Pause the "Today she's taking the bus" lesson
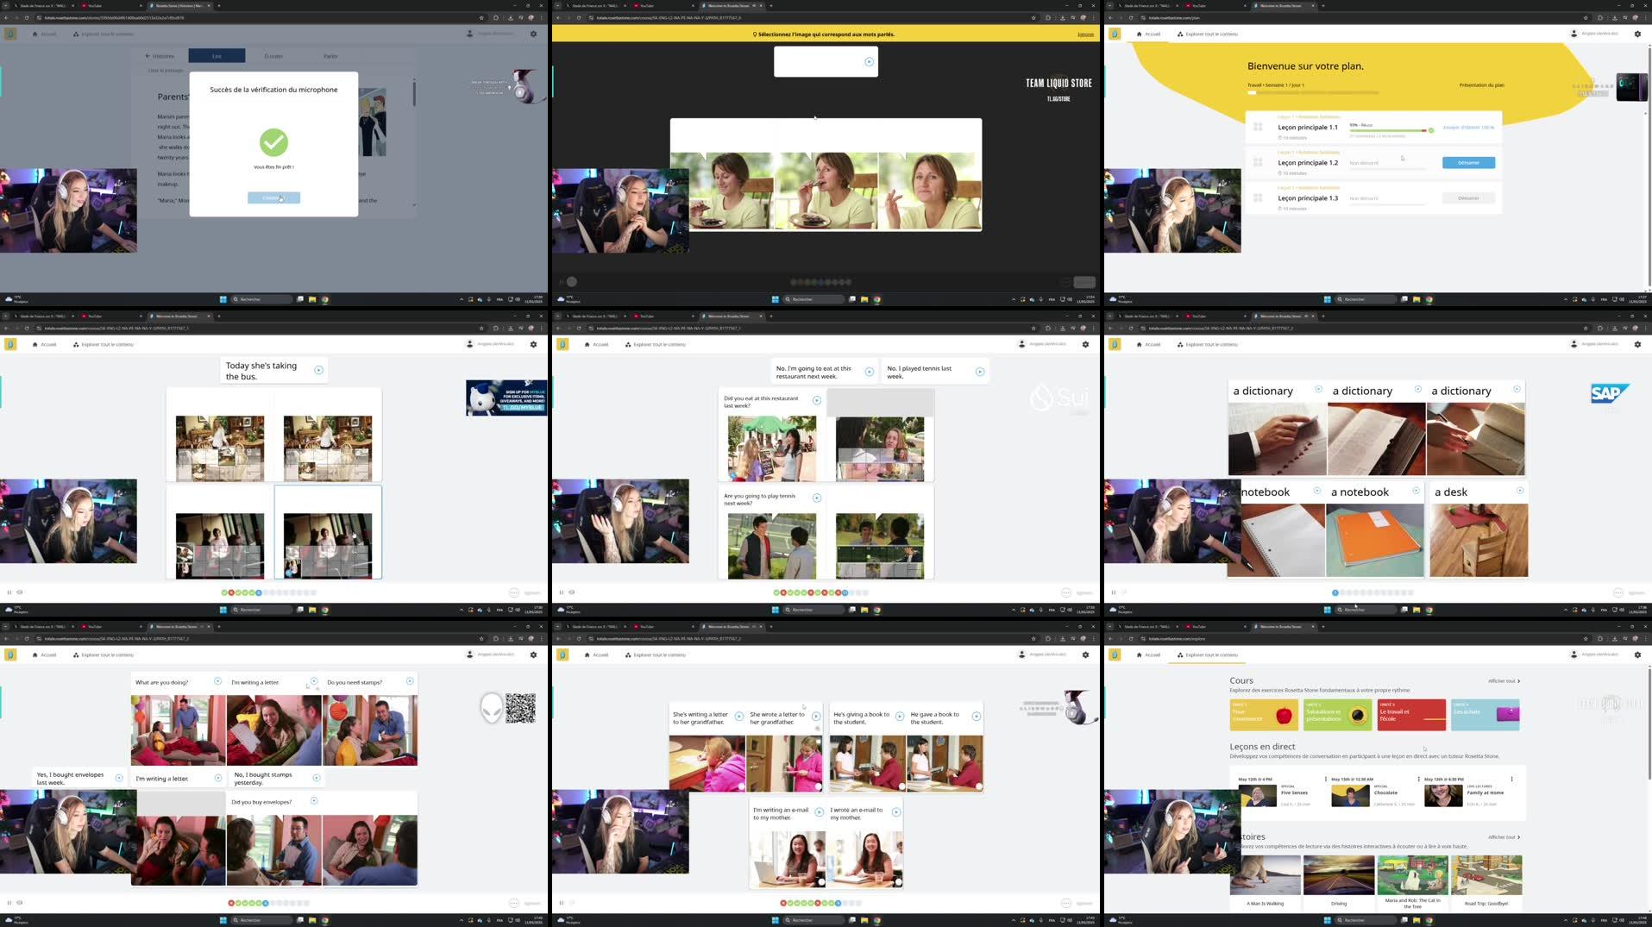 [9, 592]
